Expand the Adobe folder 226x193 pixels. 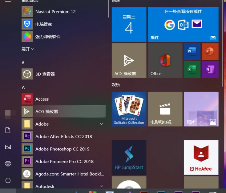pyautogui.click(x=102, y=124)
